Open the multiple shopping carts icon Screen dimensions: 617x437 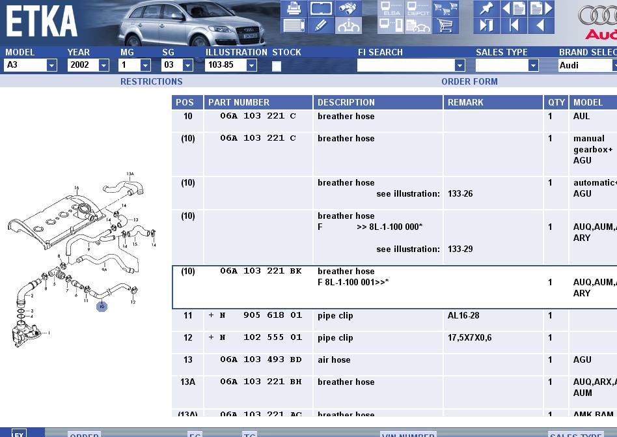pos(445,8)
